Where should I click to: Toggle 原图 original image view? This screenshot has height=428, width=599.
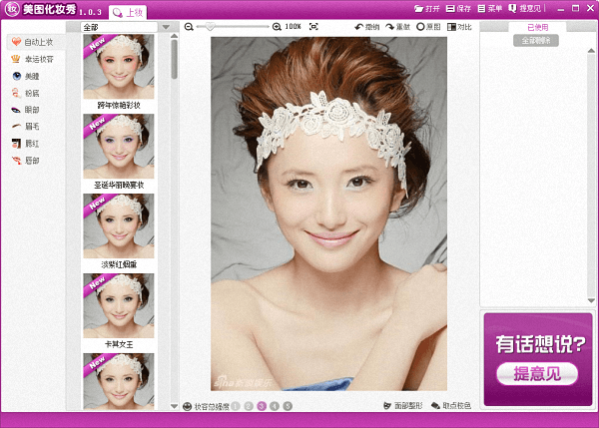tap(428, 26)
